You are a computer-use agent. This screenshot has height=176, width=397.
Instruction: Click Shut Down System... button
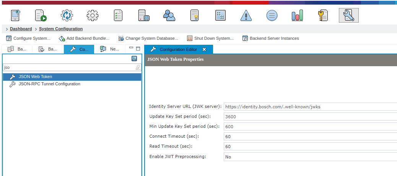pos(210,39)
